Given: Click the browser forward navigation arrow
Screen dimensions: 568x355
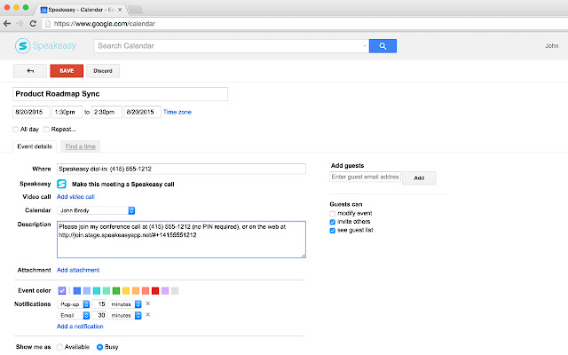Looking at the screenshot, I should click(20, 24).
